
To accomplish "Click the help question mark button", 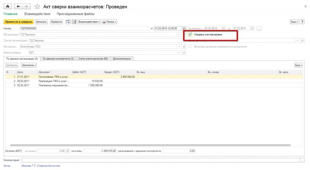I will (302, 22).
